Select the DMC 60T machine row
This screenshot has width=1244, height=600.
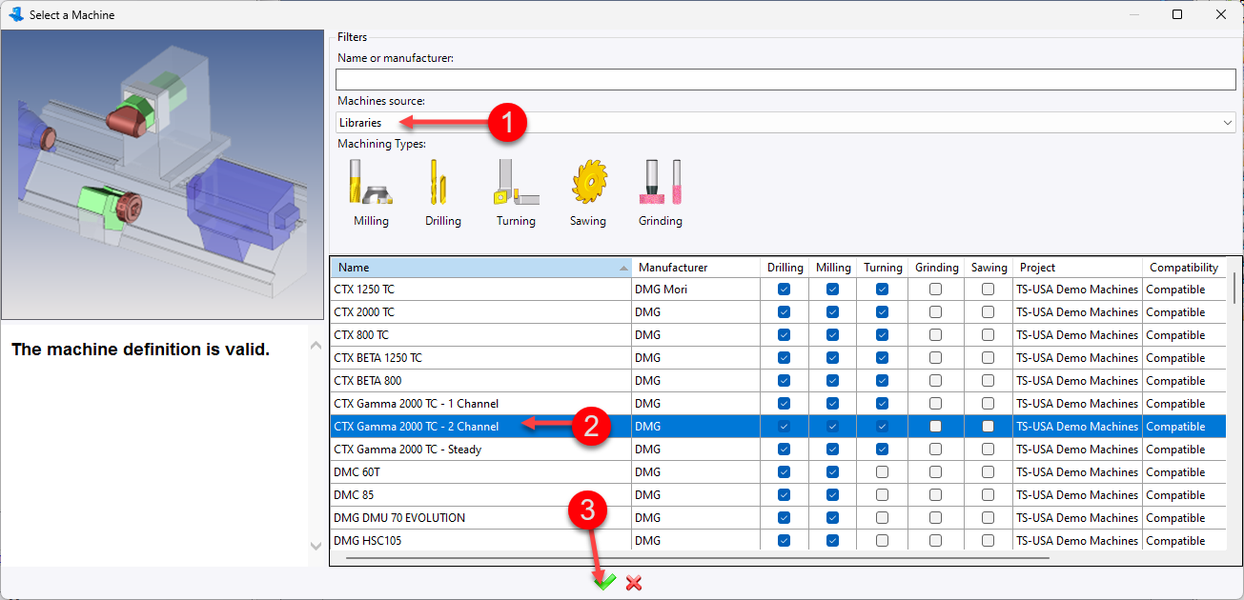pos(778,472)
